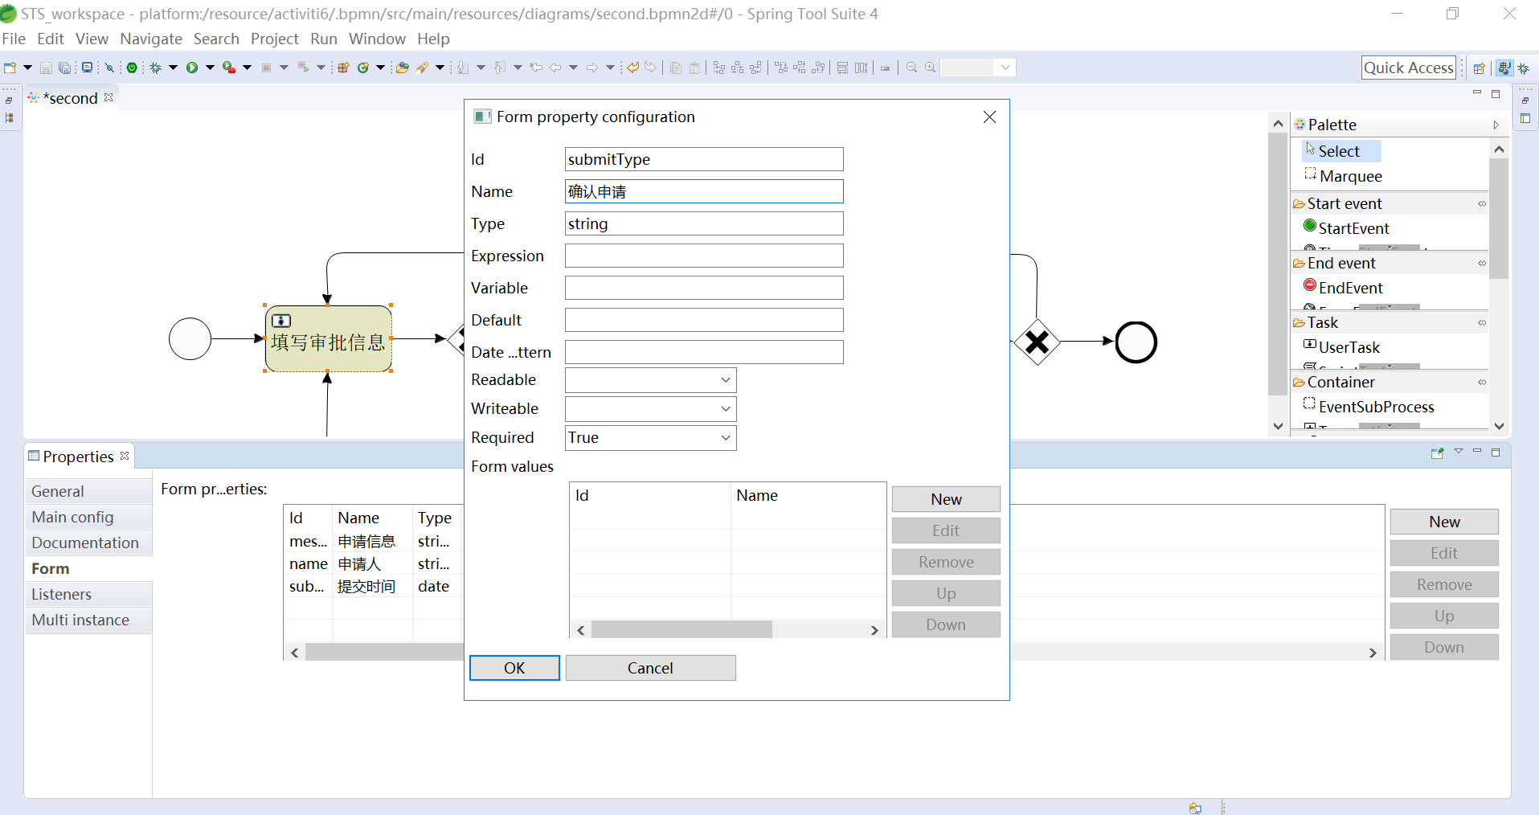
Task: Click the Save All toolbar icon
Action: [64, 68]
